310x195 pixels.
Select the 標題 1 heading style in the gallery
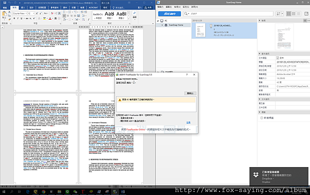pos(110,15)
